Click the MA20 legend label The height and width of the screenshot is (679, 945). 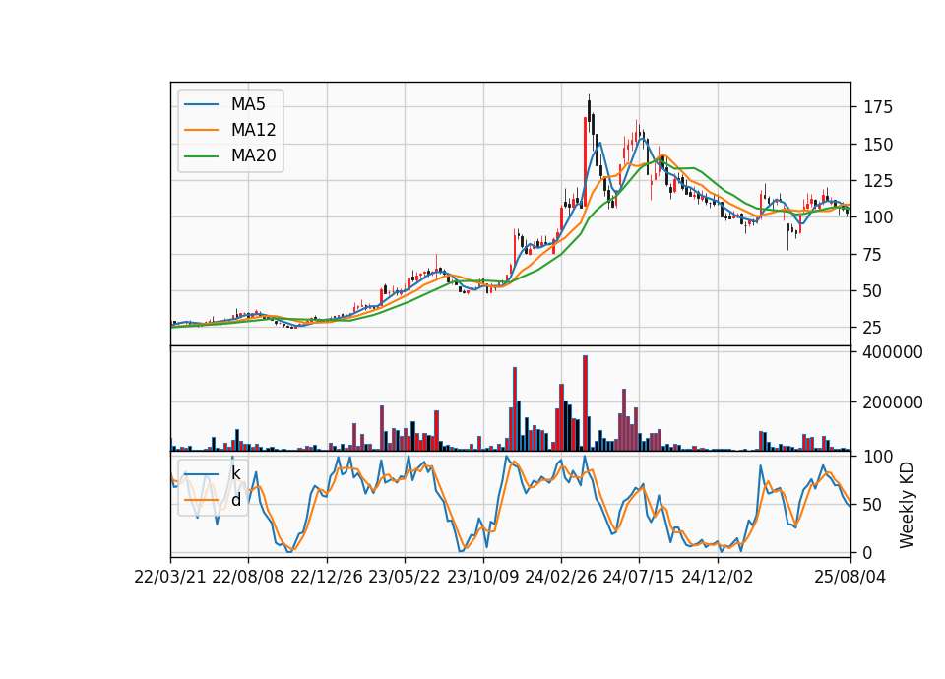click(253, 155)
